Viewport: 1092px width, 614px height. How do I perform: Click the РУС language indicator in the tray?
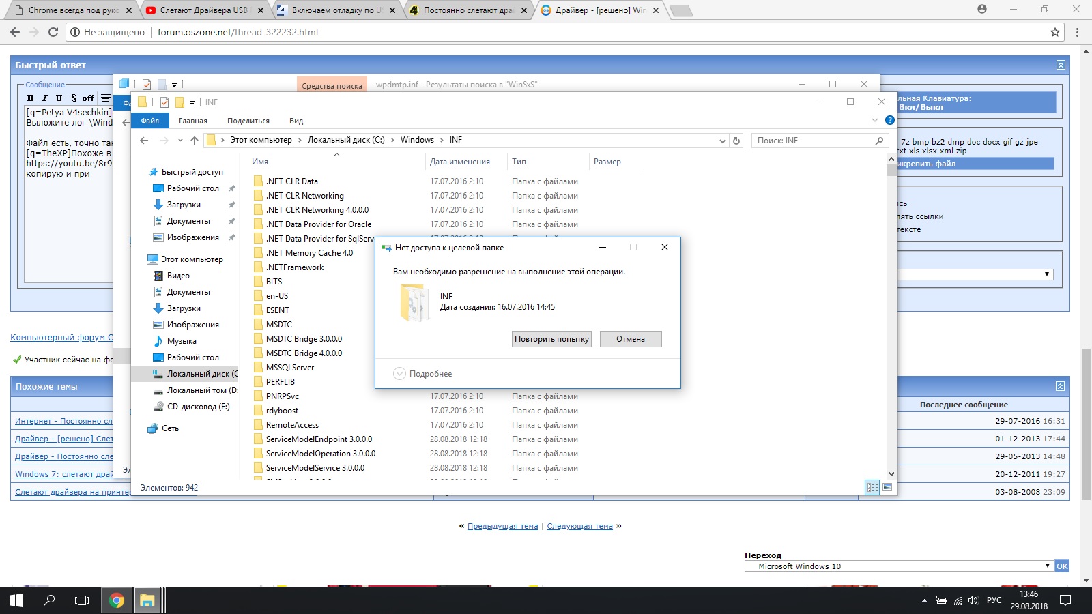[x=994, y=600]
